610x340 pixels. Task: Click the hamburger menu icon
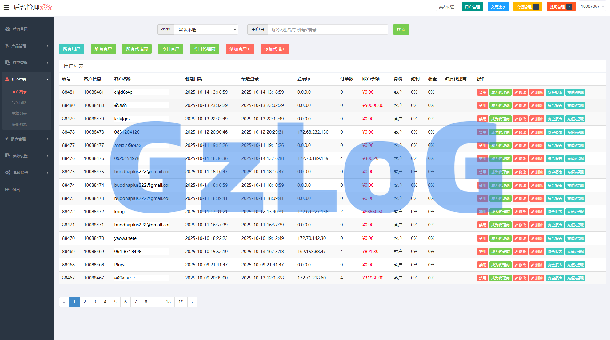[6, 7]
